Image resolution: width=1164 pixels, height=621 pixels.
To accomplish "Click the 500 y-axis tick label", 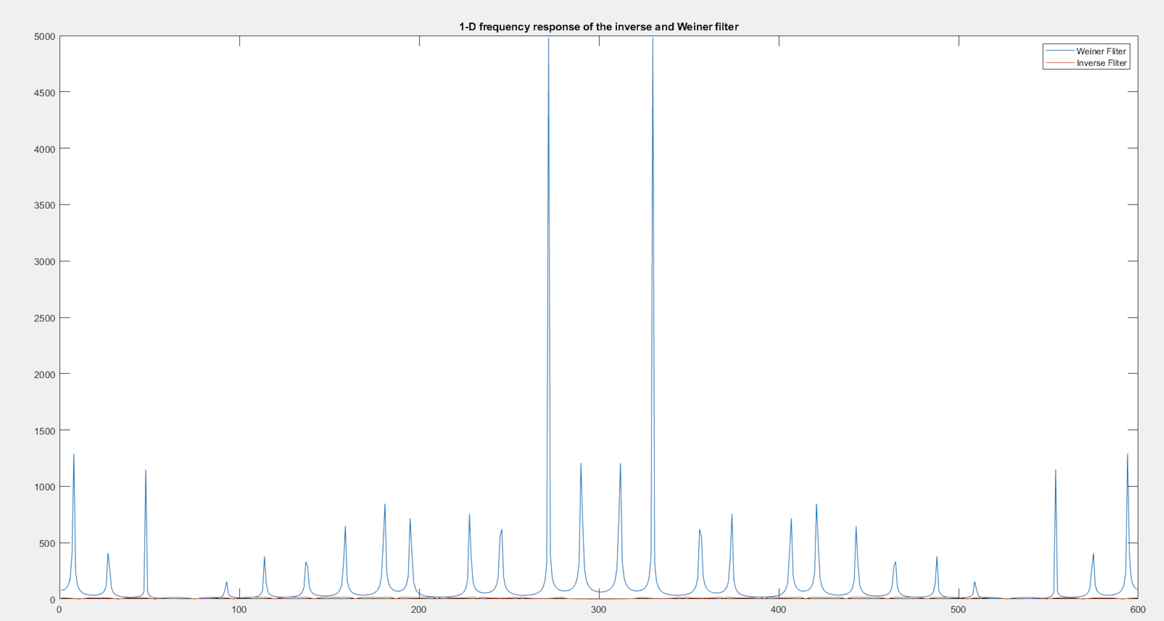I will click(x=47, y=544).
